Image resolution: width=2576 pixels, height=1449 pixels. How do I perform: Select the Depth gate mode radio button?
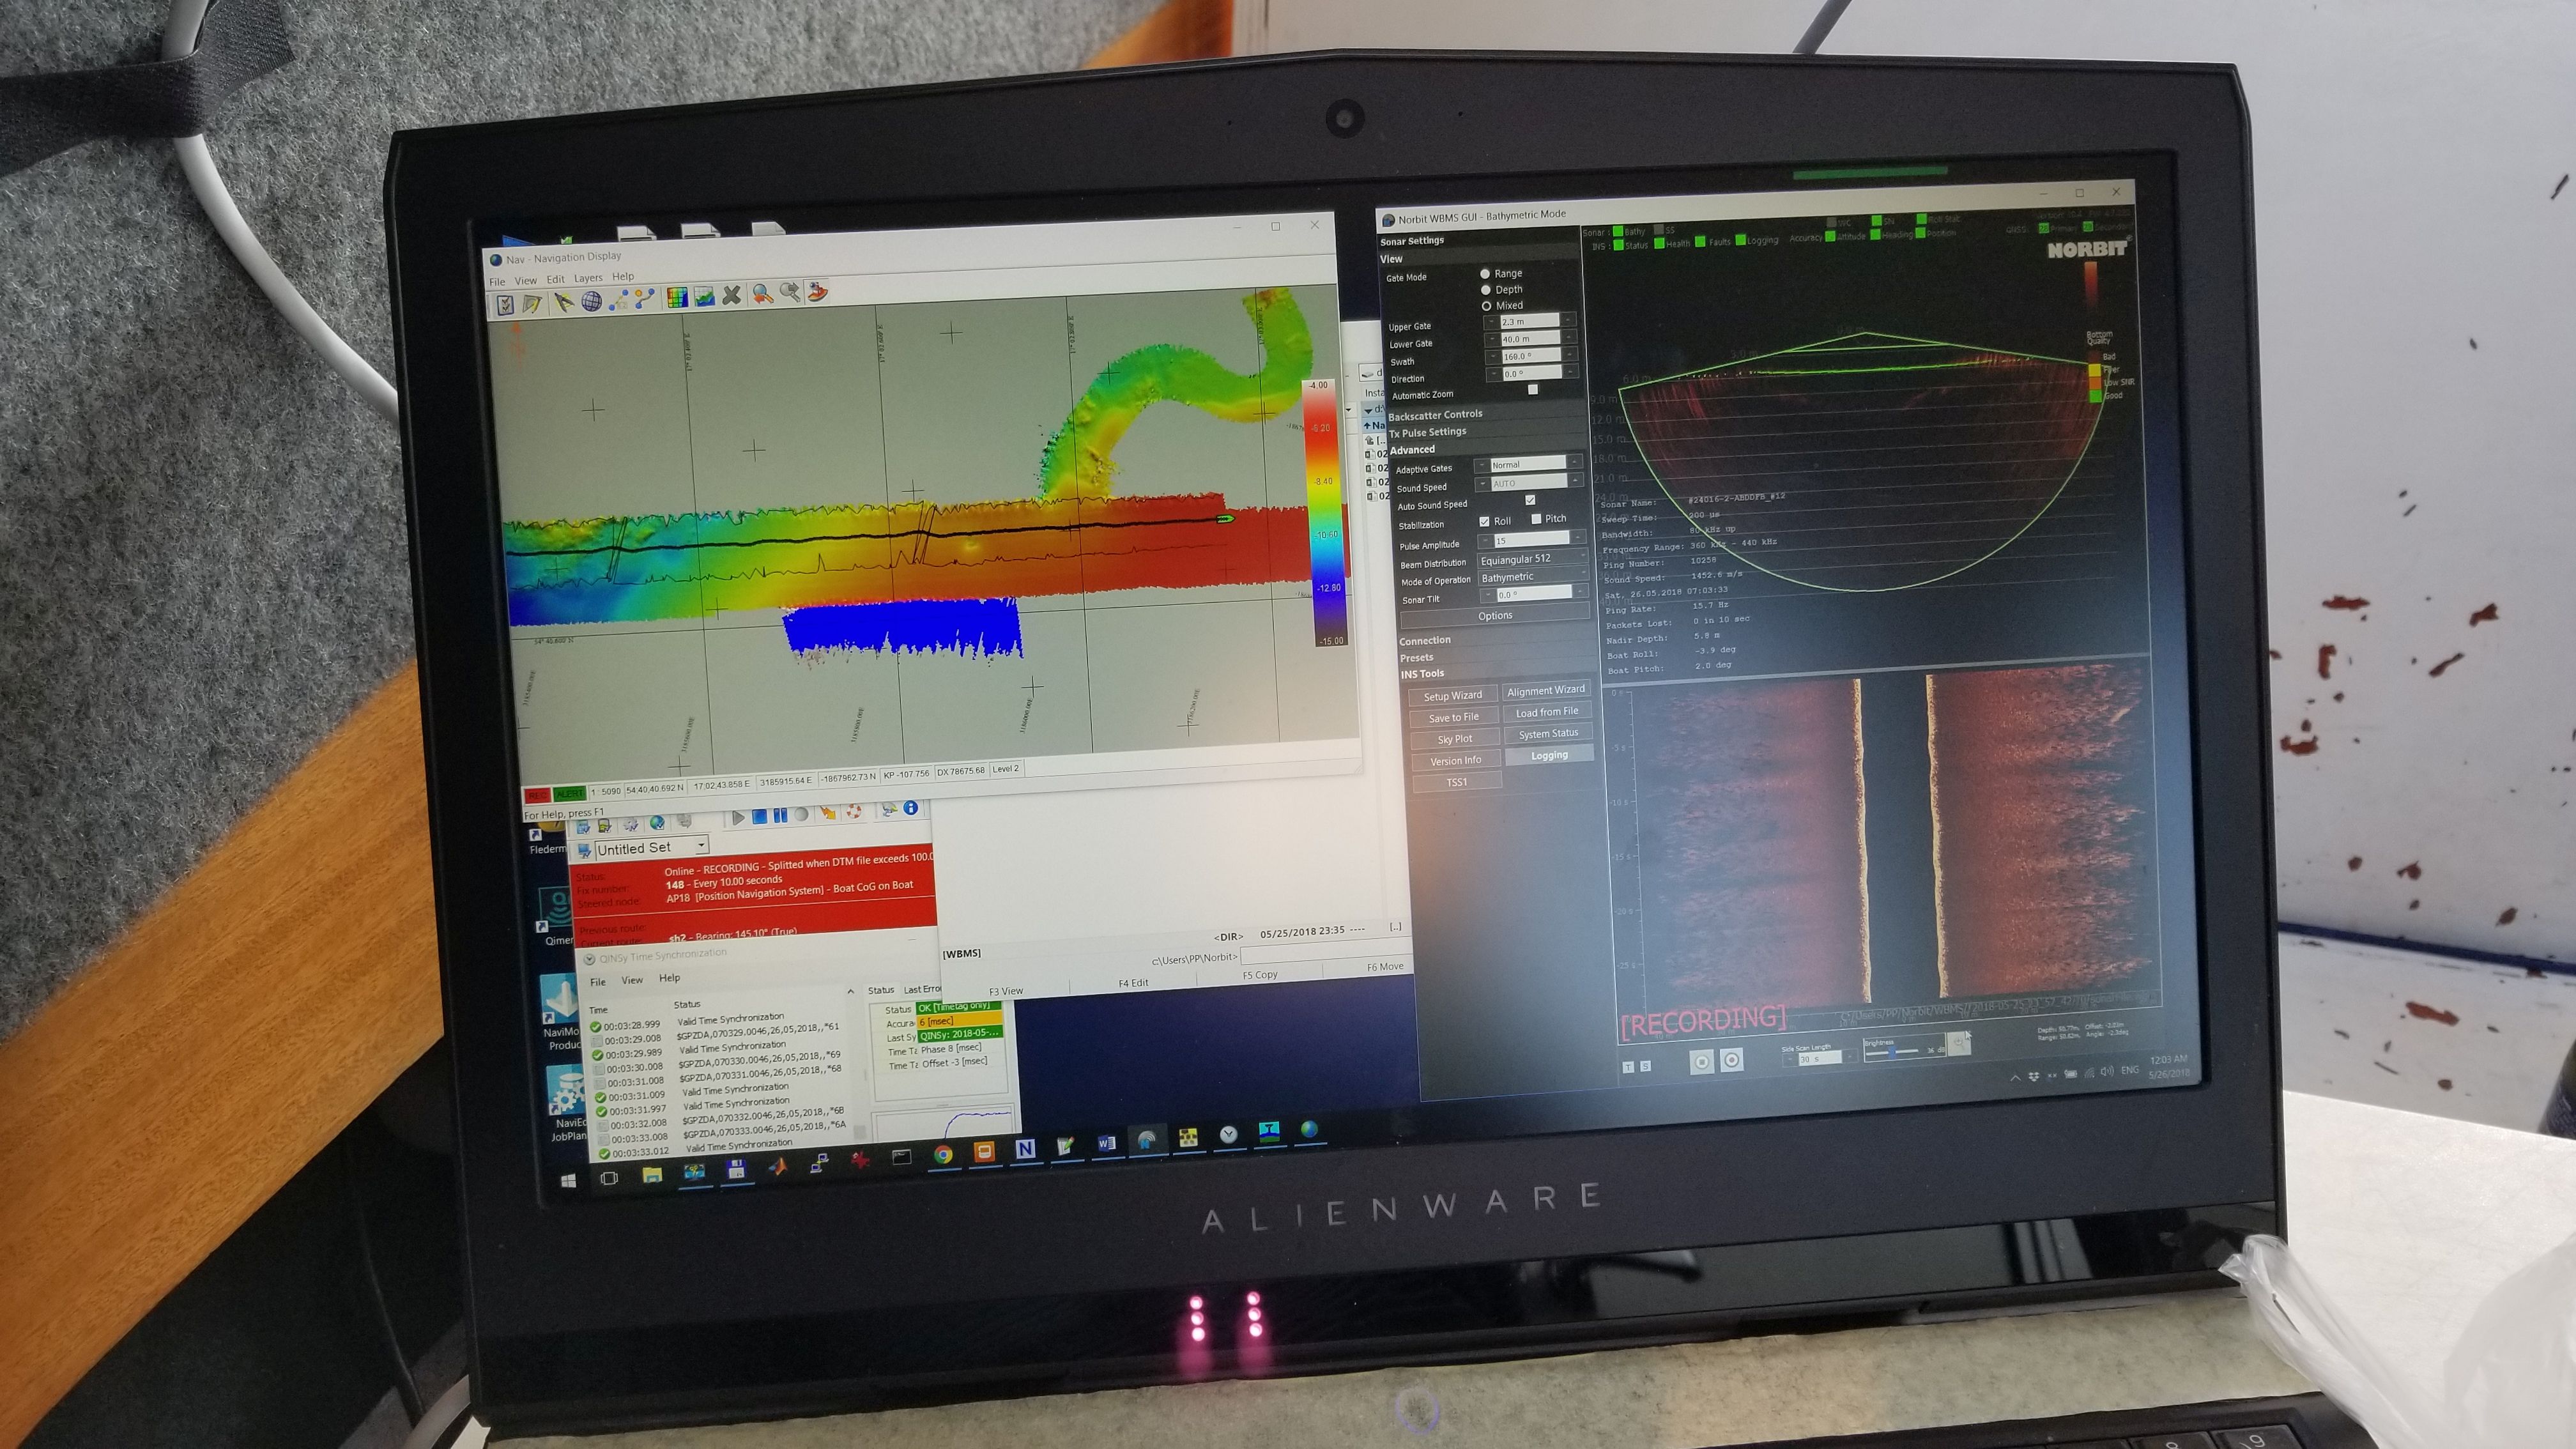tap(1485, 289)
